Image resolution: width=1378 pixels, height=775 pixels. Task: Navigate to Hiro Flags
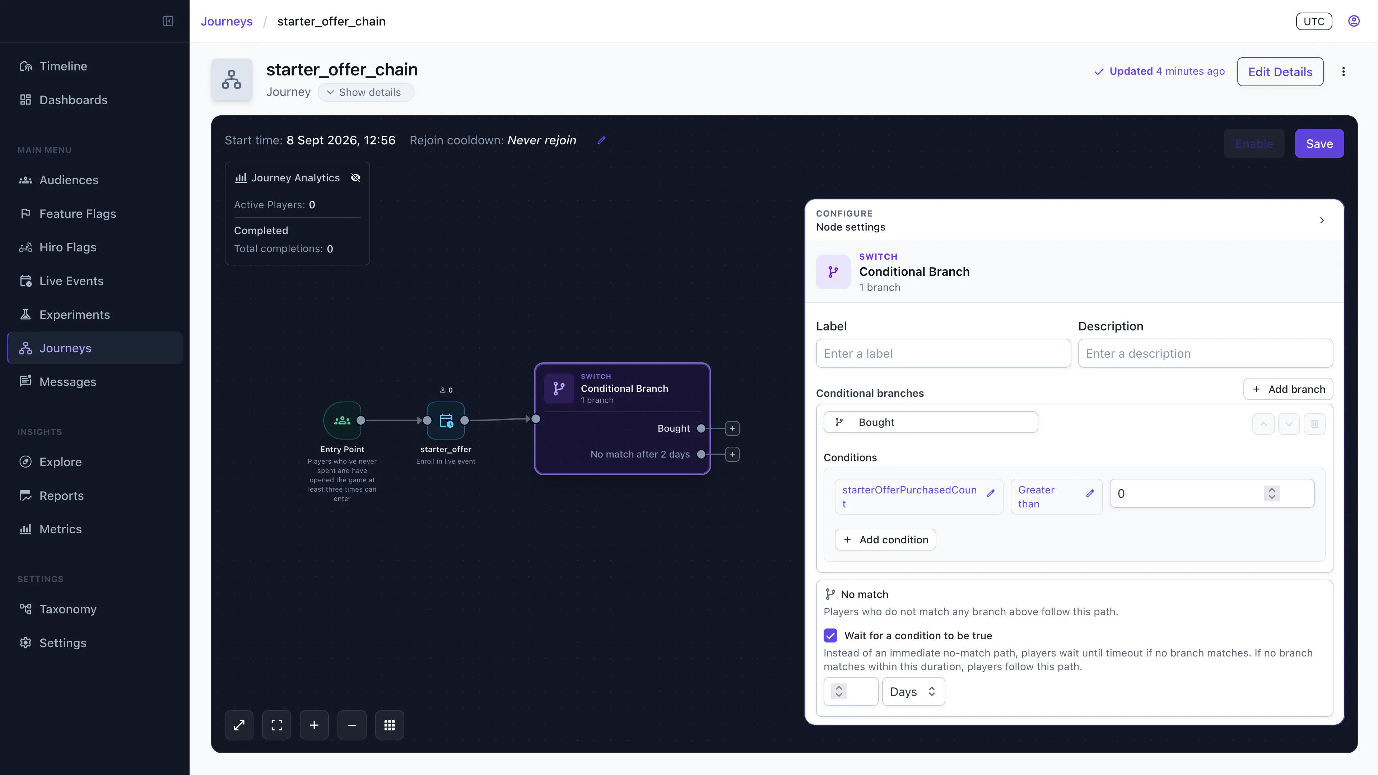click(95, 247)
